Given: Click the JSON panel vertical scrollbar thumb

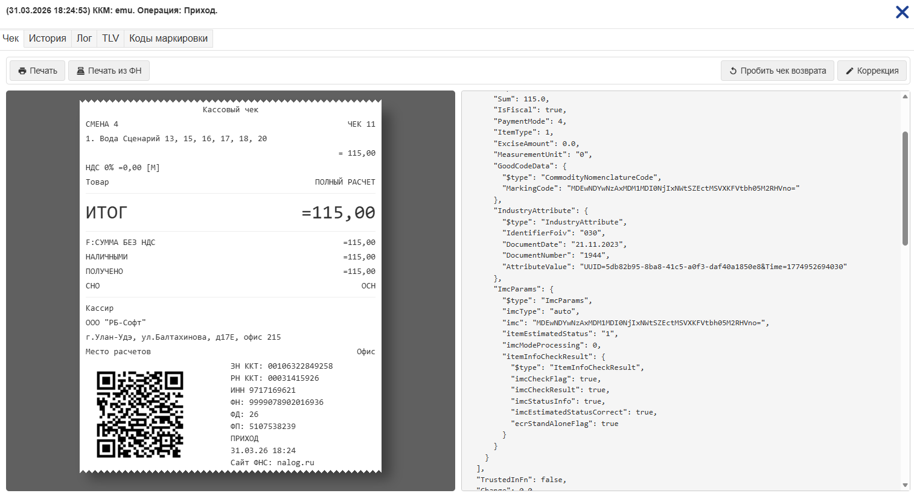Looking at the screenshot, I should click(x=905, y=188).
